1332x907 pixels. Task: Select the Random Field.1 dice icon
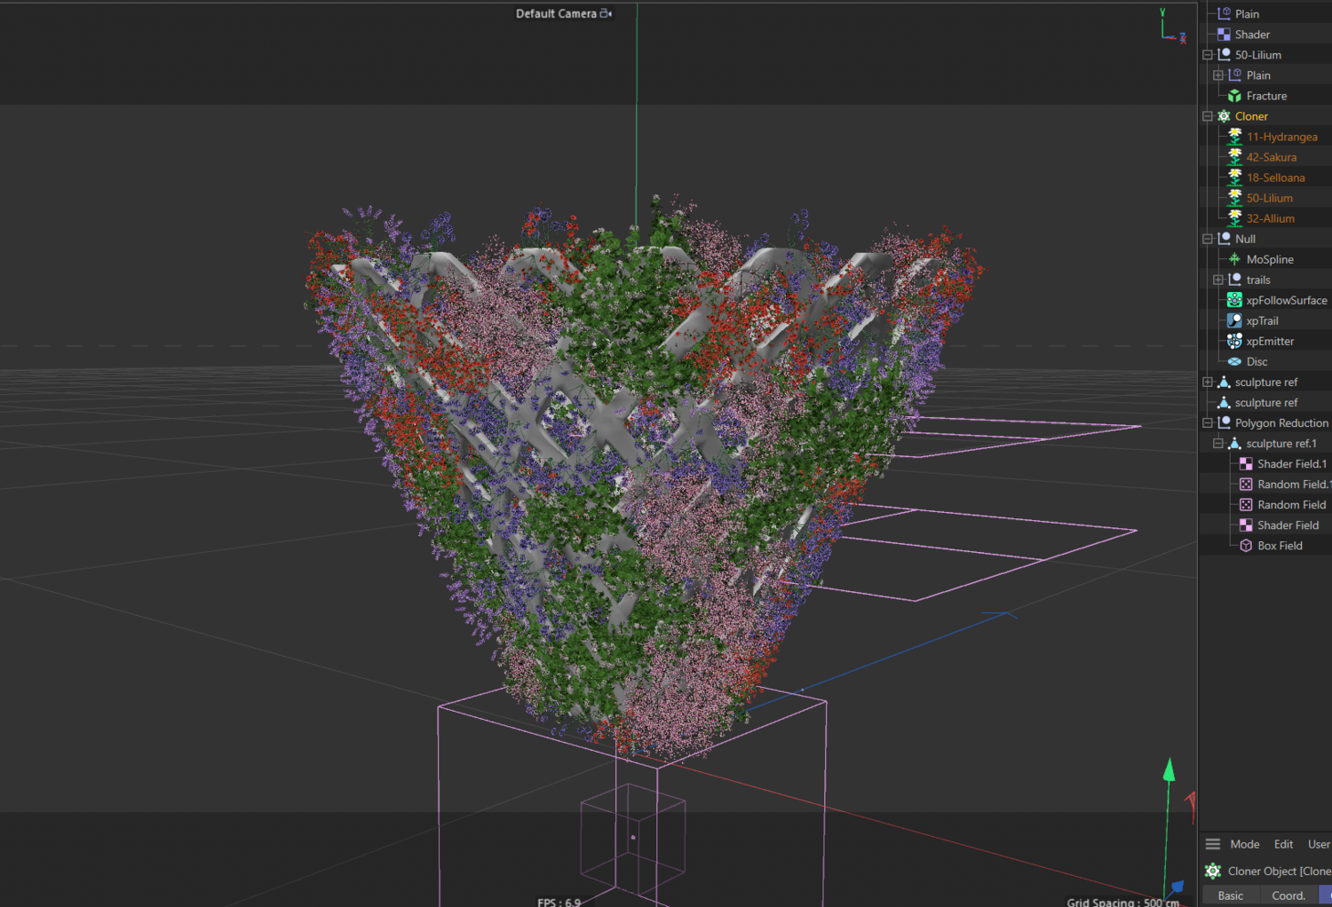[x=1246, y=485]
